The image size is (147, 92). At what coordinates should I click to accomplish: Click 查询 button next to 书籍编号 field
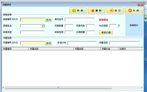(48, 43)
